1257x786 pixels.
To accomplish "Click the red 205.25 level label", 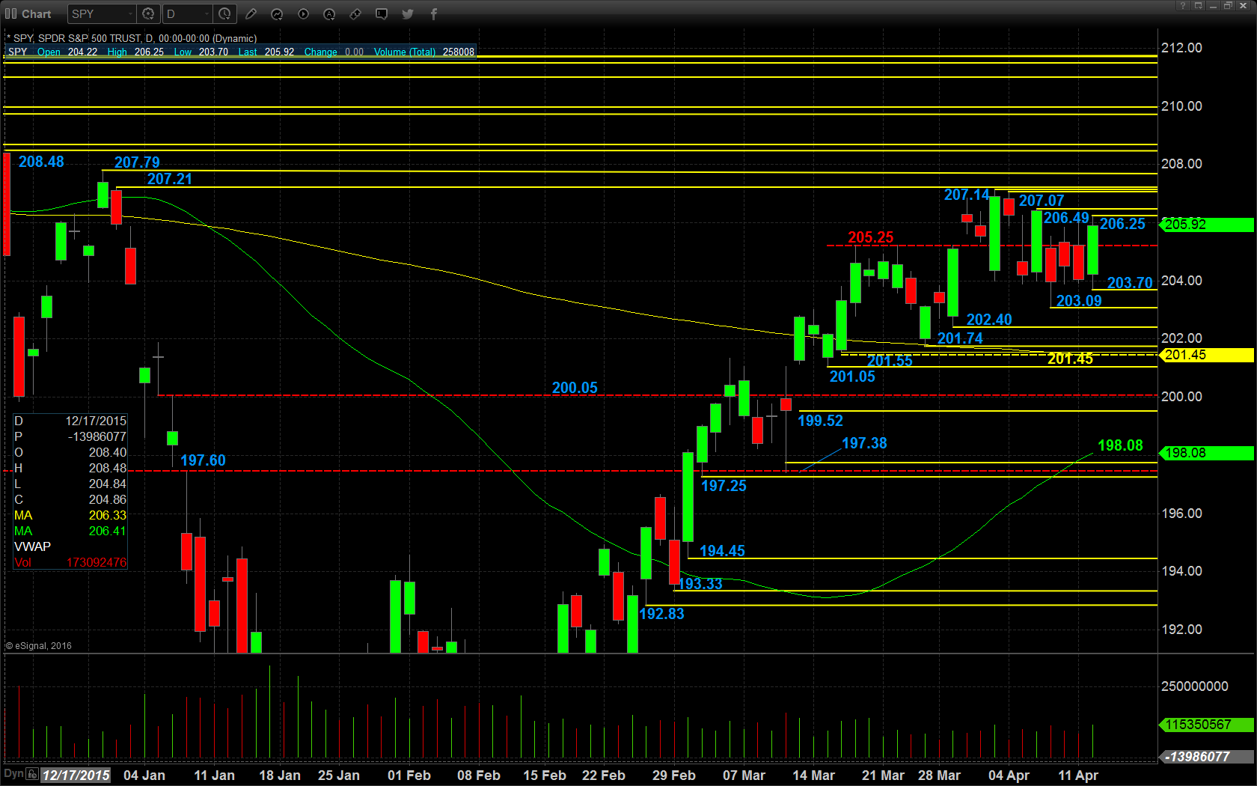I will pyautogui.click(x=870, y=237).
